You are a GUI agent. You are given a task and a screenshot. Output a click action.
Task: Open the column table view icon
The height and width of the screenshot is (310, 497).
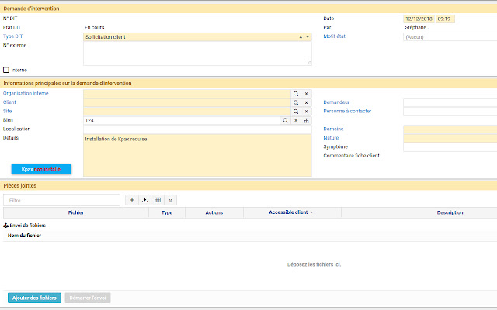pos(158,200)
